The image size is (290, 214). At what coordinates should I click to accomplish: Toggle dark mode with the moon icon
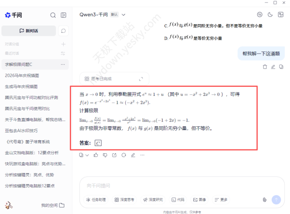[x=270, y=15]
